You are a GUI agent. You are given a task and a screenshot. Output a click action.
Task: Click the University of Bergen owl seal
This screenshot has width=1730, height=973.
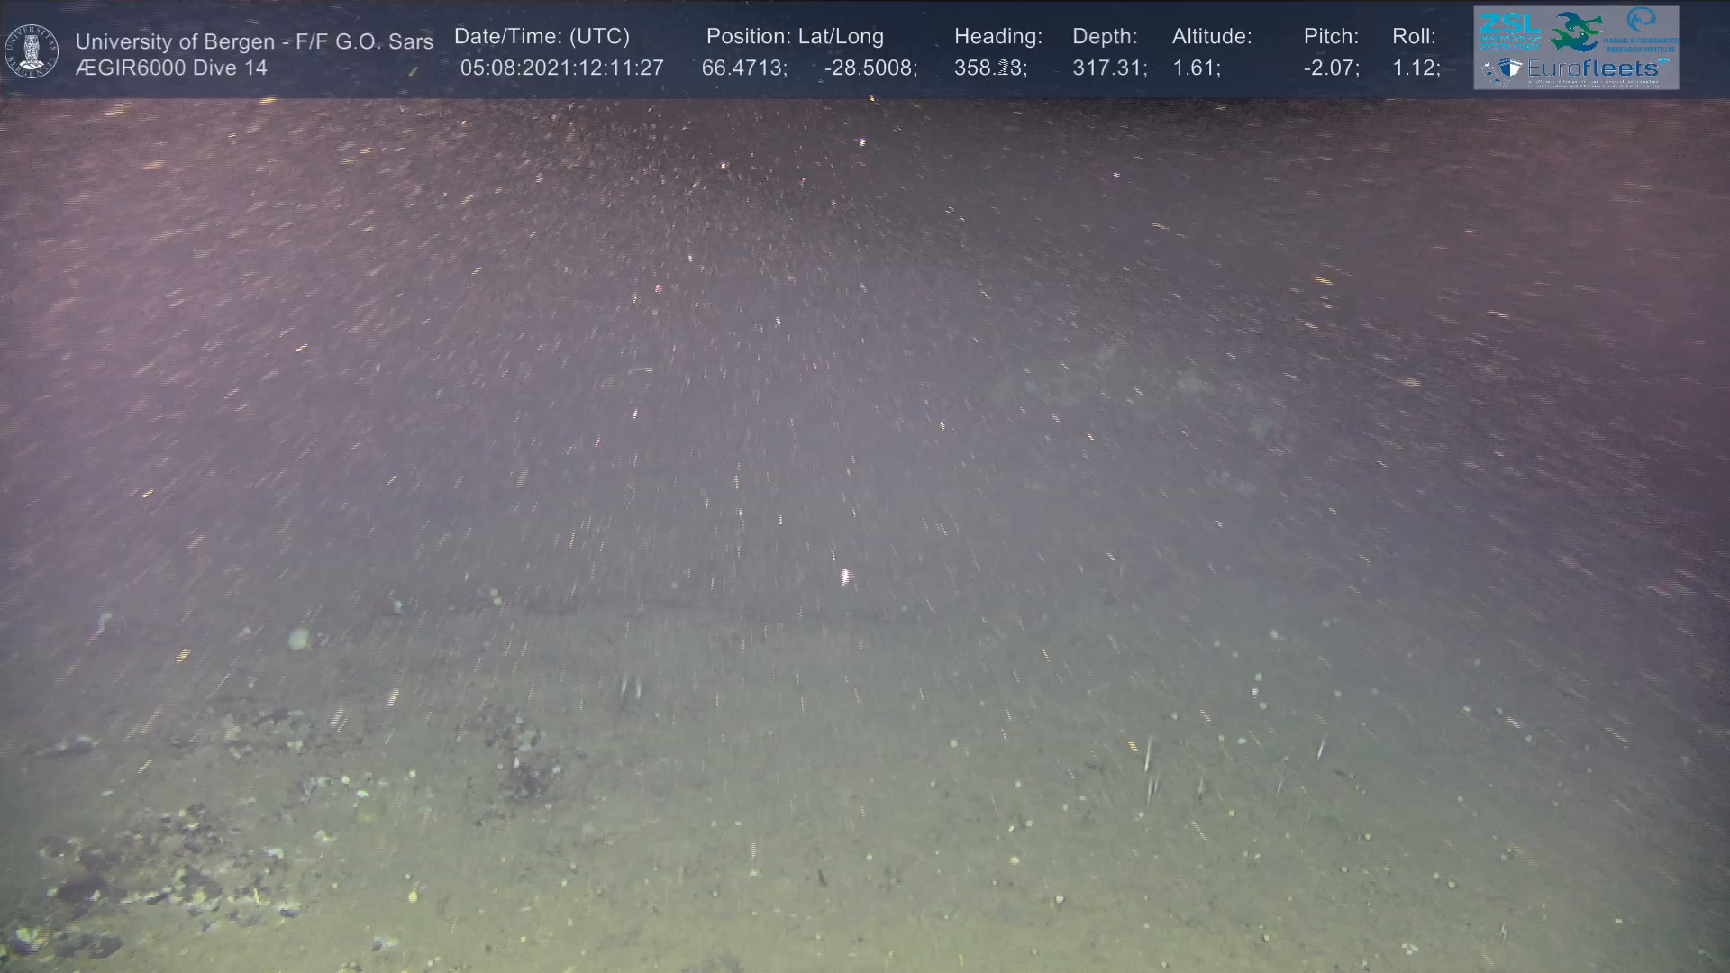click(x=32, y=50)
